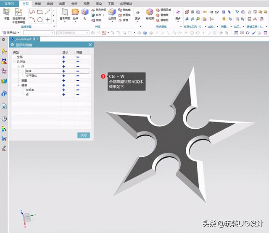
Task: Click the 拉伸 (Extrude) tool icon
Action: 76,13
